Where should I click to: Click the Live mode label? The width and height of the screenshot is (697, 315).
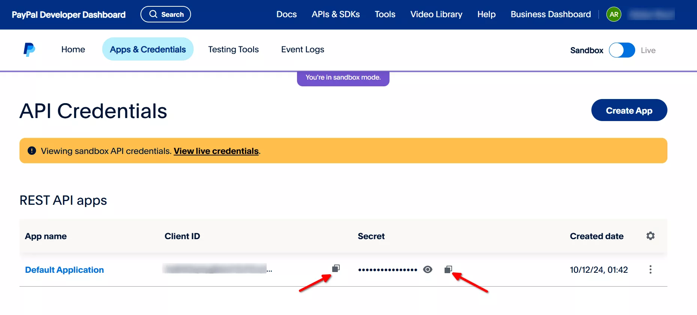point(648,50)
